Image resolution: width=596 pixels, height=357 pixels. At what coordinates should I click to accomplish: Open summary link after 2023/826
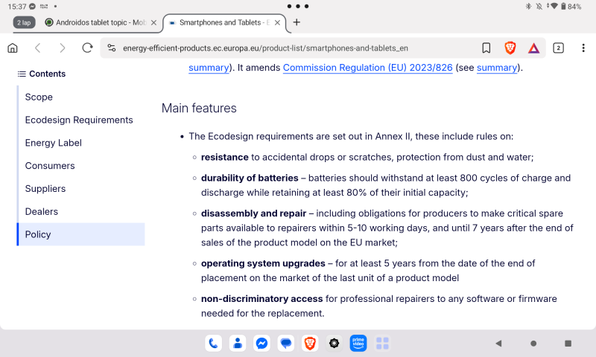497,68
